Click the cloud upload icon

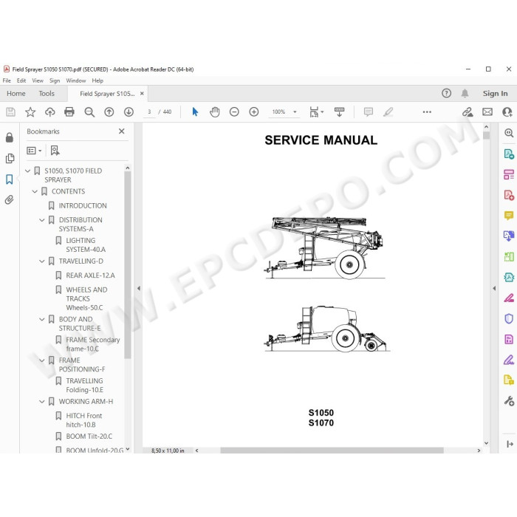49,112
